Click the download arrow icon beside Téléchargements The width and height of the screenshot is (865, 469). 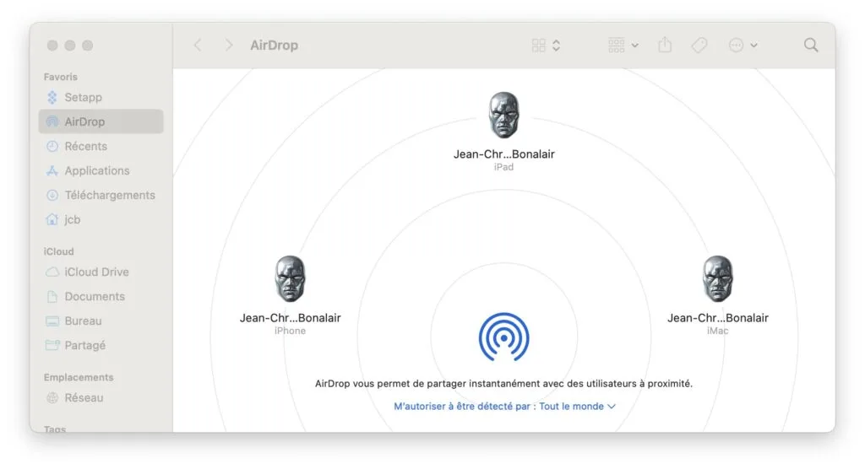pyautogui.click(x=52, y=195)
